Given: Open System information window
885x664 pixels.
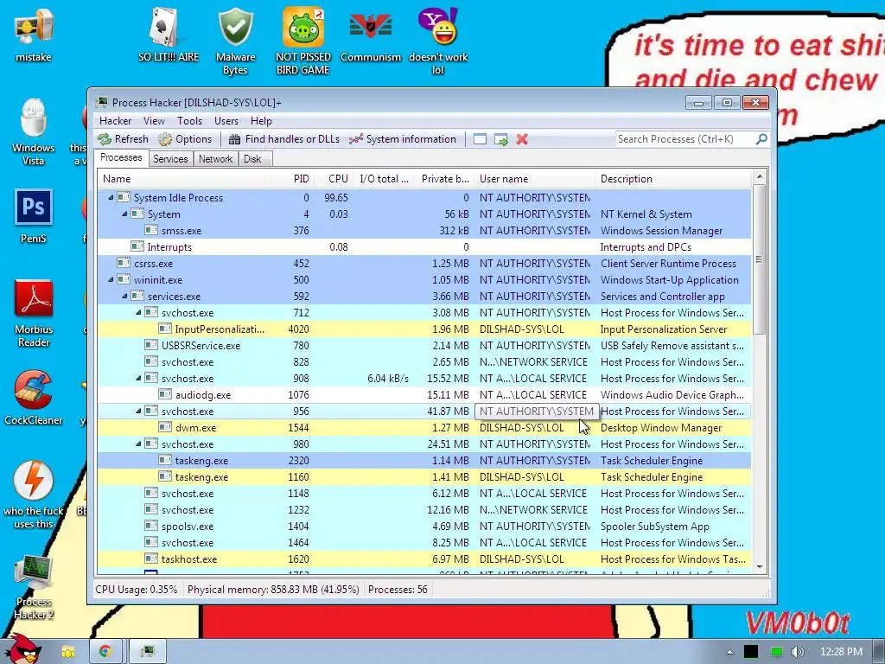Looking at the screenshot, I should tap(403, 139).
